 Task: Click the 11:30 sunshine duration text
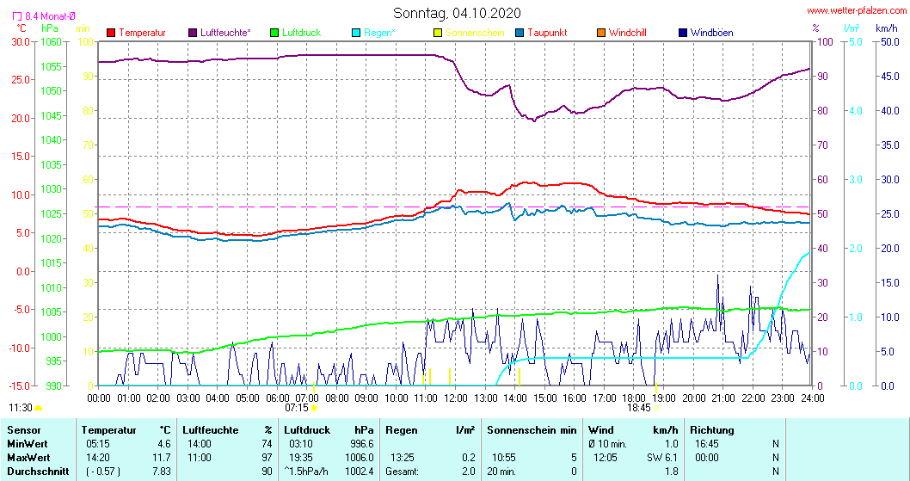pos(21,409)
